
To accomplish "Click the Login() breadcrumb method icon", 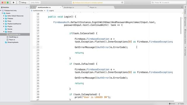I will 47,10.
